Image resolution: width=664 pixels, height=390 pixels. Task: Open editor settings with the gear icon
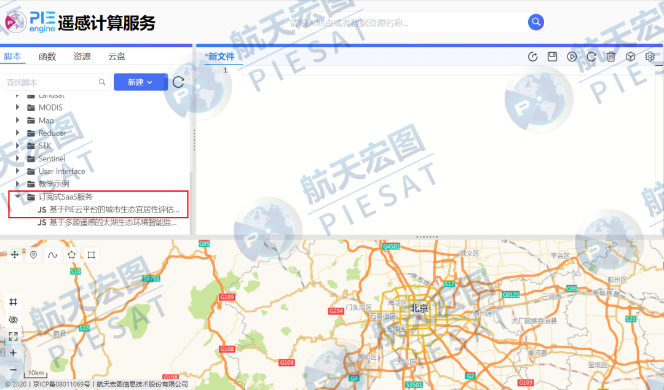(650, 56)
